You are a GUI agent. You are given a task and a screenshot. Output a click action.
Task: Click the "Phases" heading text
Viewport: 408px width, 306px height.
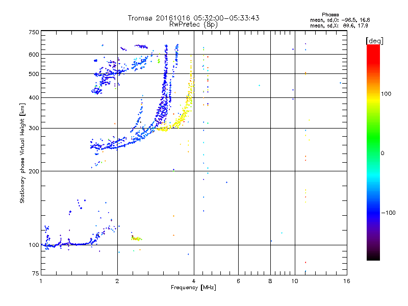[x=330, y=15]
